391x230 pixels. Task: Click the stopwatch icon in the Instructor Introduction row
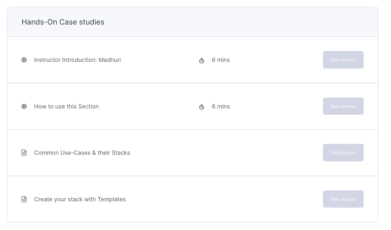[x=201, y=61]
